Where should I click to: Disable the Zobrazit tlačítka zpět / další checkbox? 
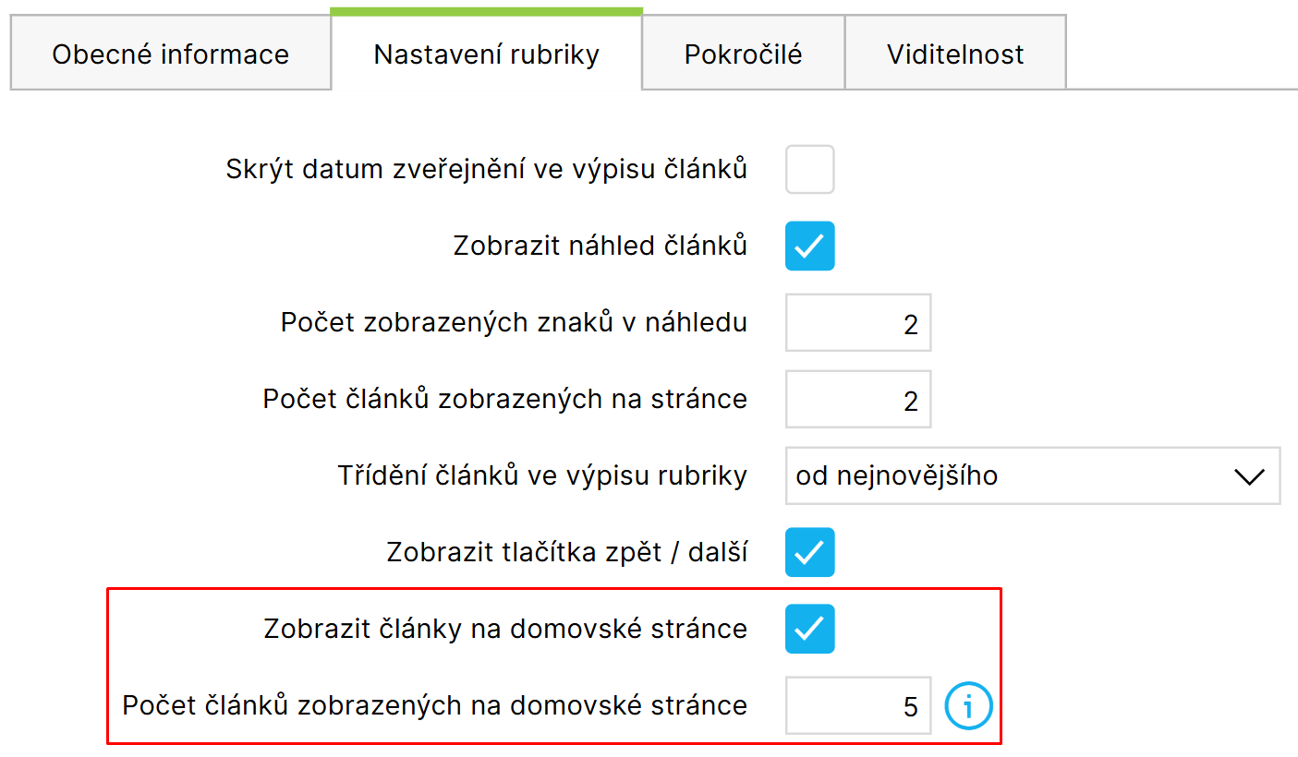pos(809,552)
